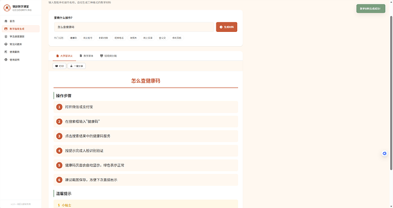
Task: Choose the 手机导航 hot topic chip
Action: tap(177, 38)
